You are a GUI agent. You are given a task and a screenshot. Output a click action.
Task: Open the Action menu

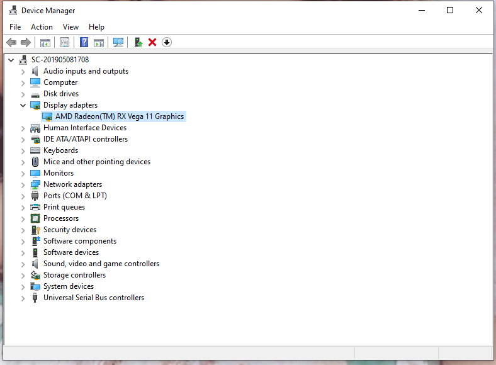(x=42, y=27)
